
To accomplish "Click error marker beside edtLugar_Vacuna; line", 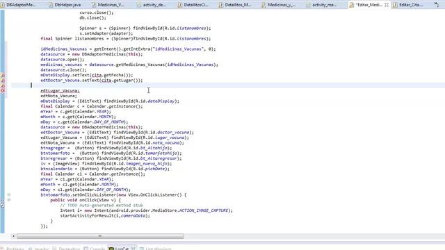I will [3, 91].
